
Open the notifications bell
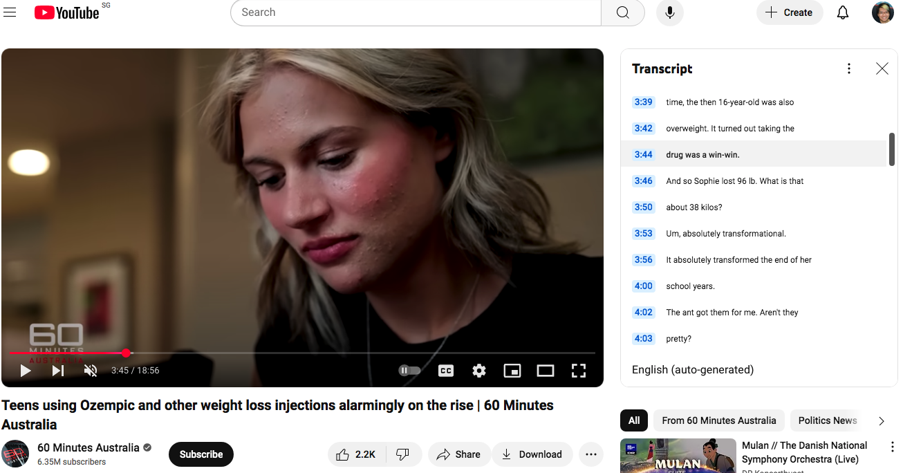tap(842, 12)
